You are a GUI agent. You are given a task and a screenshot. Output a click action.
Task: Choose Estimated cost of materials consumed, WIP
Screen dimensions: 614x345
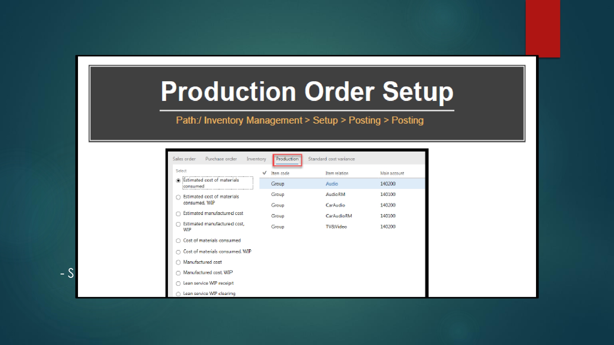pyautogui.click(x=178, y=197)
